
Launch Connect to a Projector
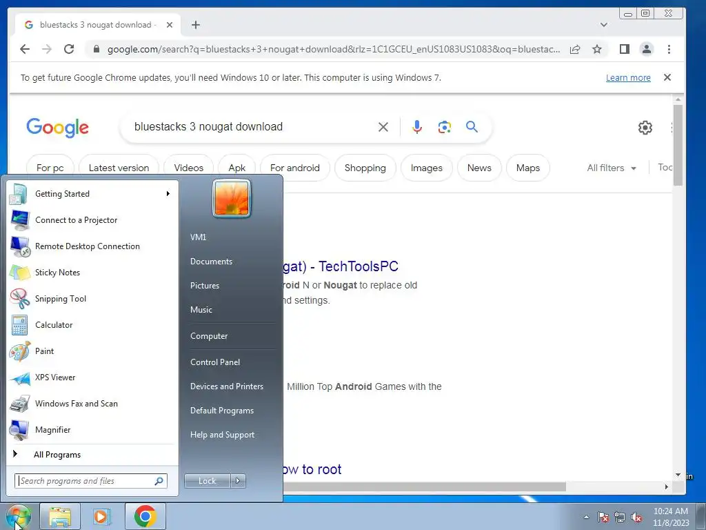coord(92,220)
